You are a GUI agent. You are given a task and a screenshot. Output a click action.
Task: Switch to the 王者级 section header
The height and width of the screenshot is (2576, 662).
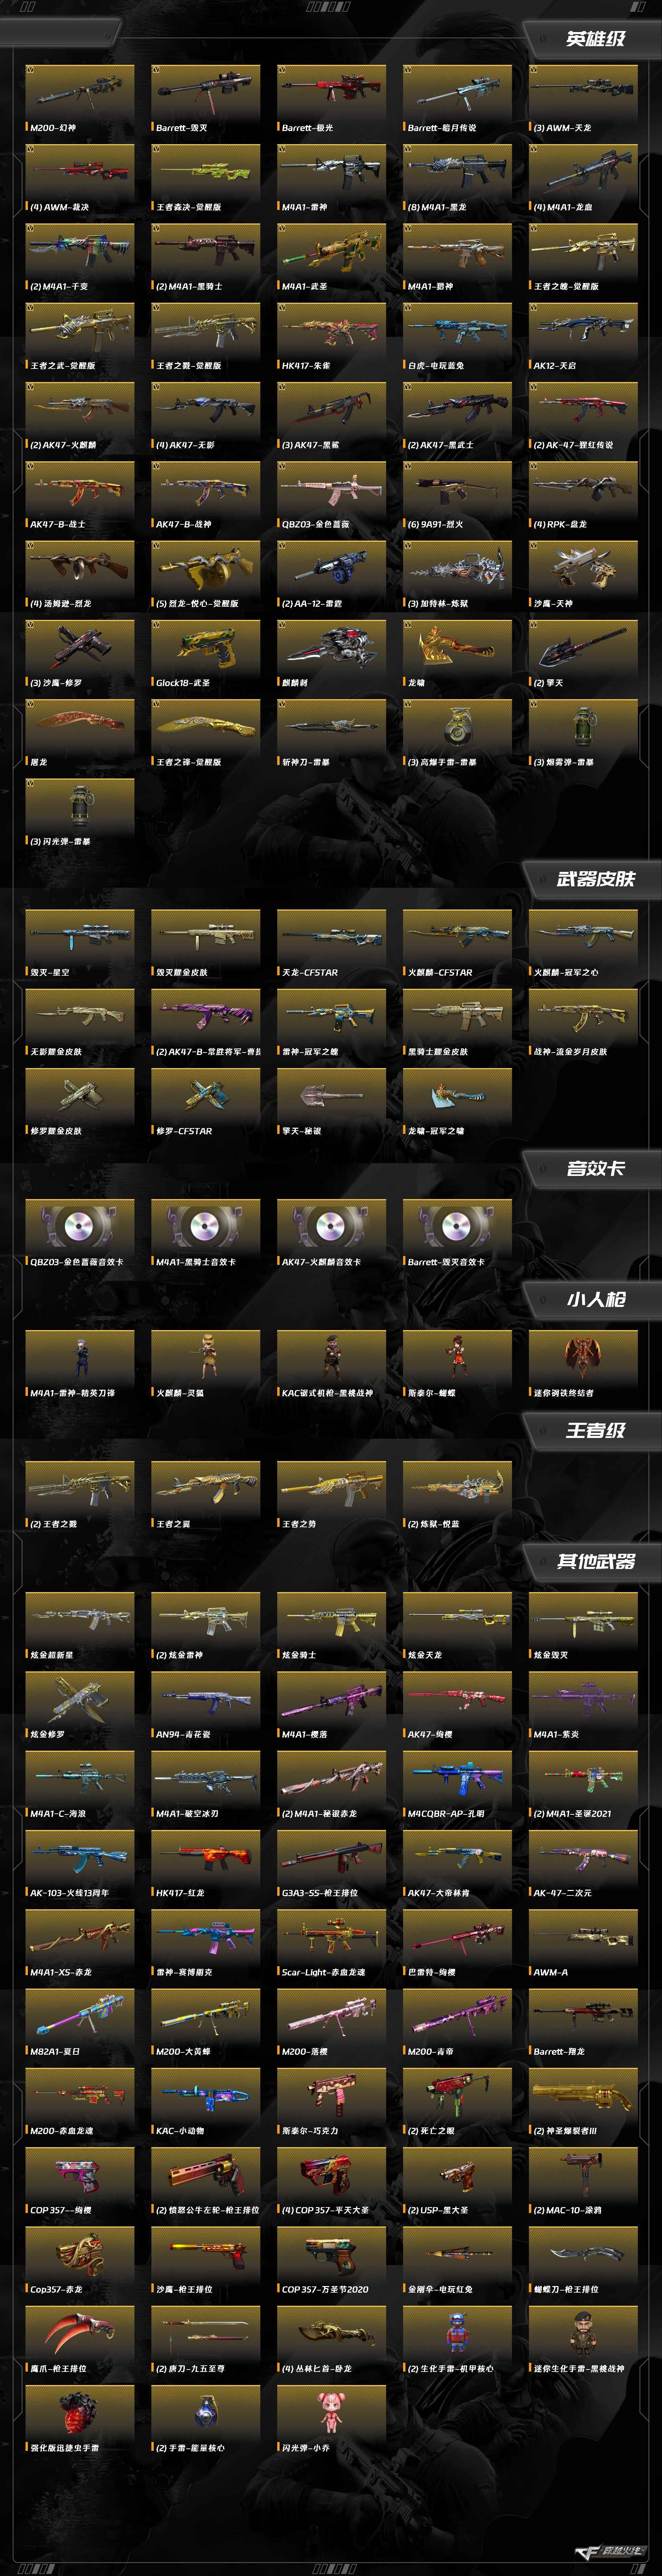pyautogui.click(x=595, y=1430)
